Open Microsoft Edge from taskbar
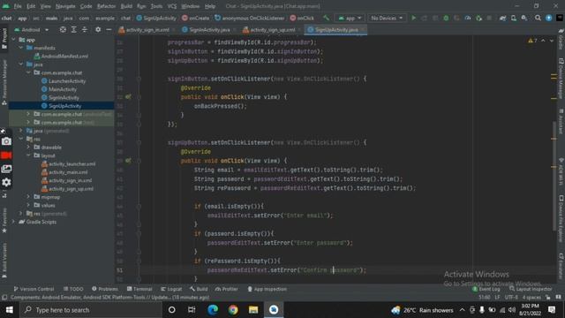565x318 pixels. click(x=213, y=310)
